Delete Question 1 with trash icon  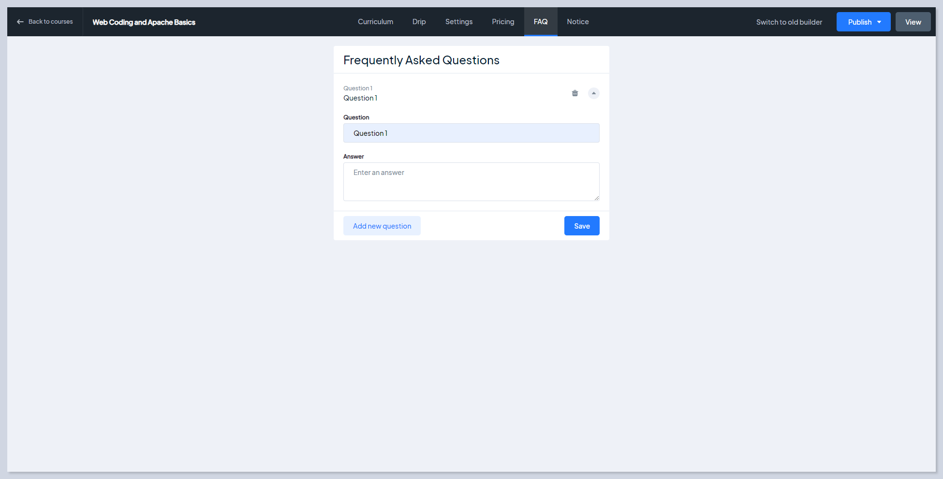click(575, 93)
